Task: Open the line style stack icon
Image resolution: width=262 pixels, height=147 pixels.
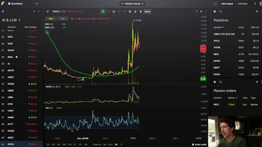Action: click(114, 12)
